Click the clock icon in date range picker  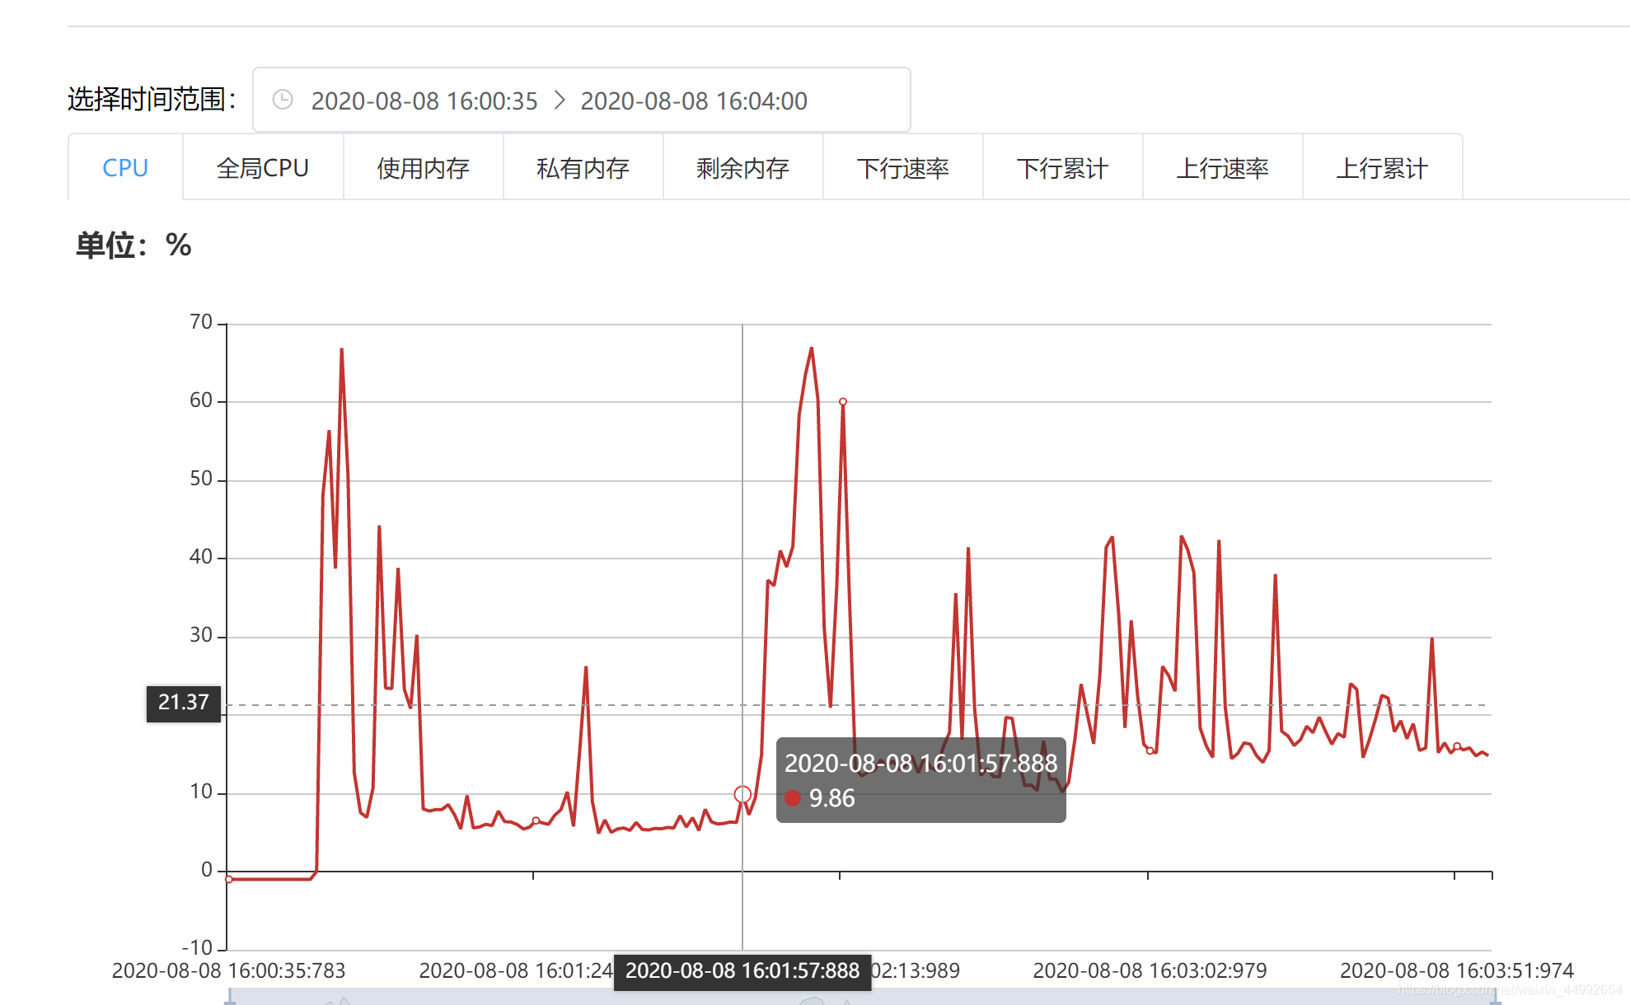[x=283, y=100]
